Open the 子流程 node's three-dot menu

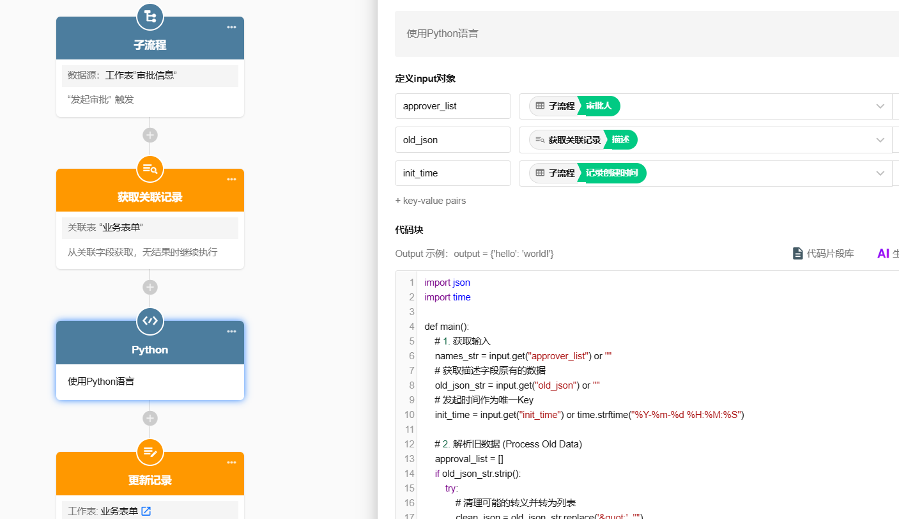231,27
